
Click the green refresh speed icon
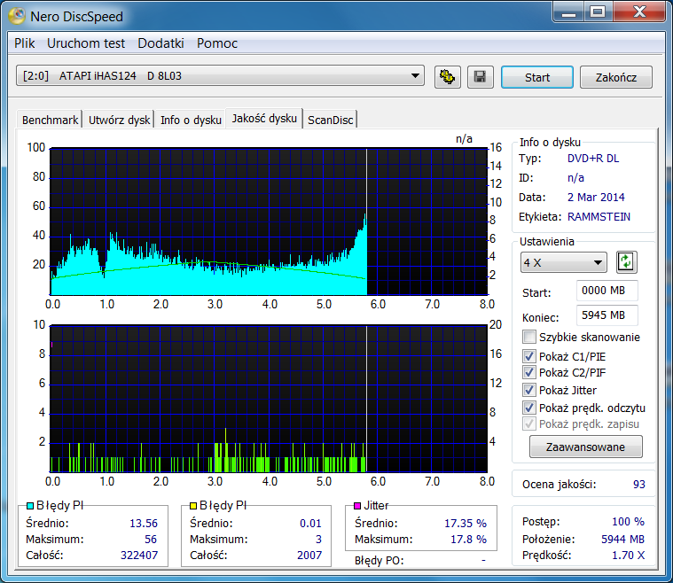click(626, 262)
